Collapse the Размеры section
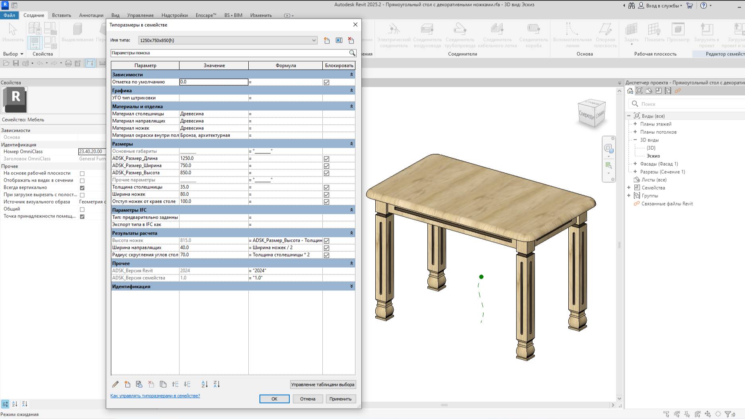Viewport: 745px width, 419px height. coord(351,144)
